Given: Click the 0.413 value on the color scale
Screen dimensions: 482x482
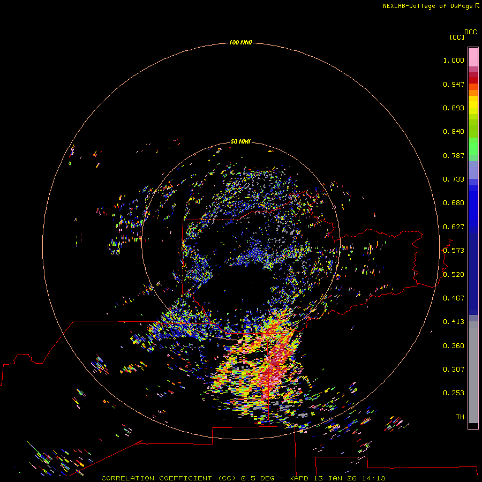Looking at the screenshot, I should [x=454, y=322].
